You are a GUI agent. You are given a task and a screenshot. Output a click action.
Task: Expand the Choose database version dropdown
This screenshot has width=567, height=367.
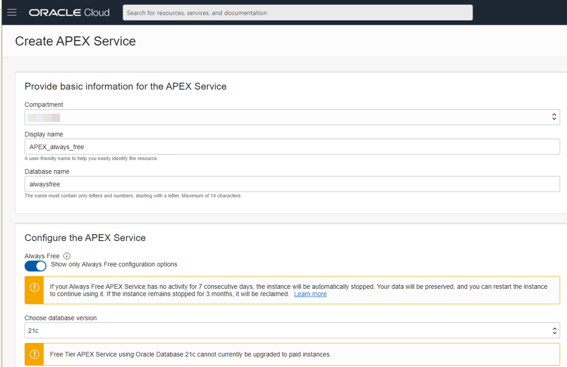292,331
